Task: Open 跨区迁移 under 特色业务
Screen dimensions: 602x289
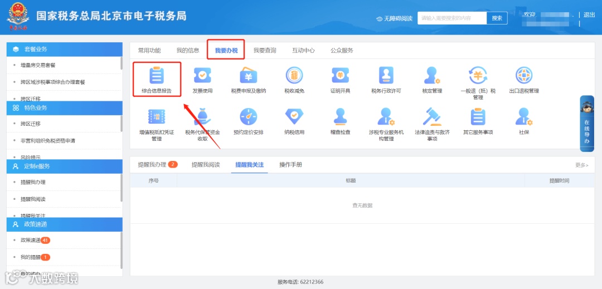Action: 31,124
